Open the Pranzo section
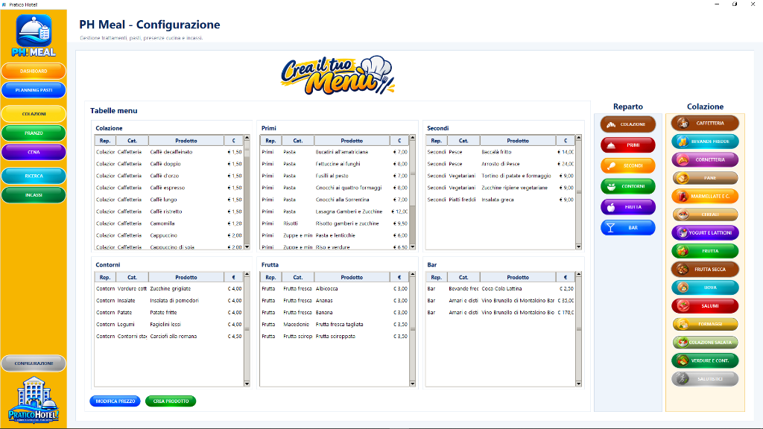This screenshot has width=763, height=429. [34, 133]
